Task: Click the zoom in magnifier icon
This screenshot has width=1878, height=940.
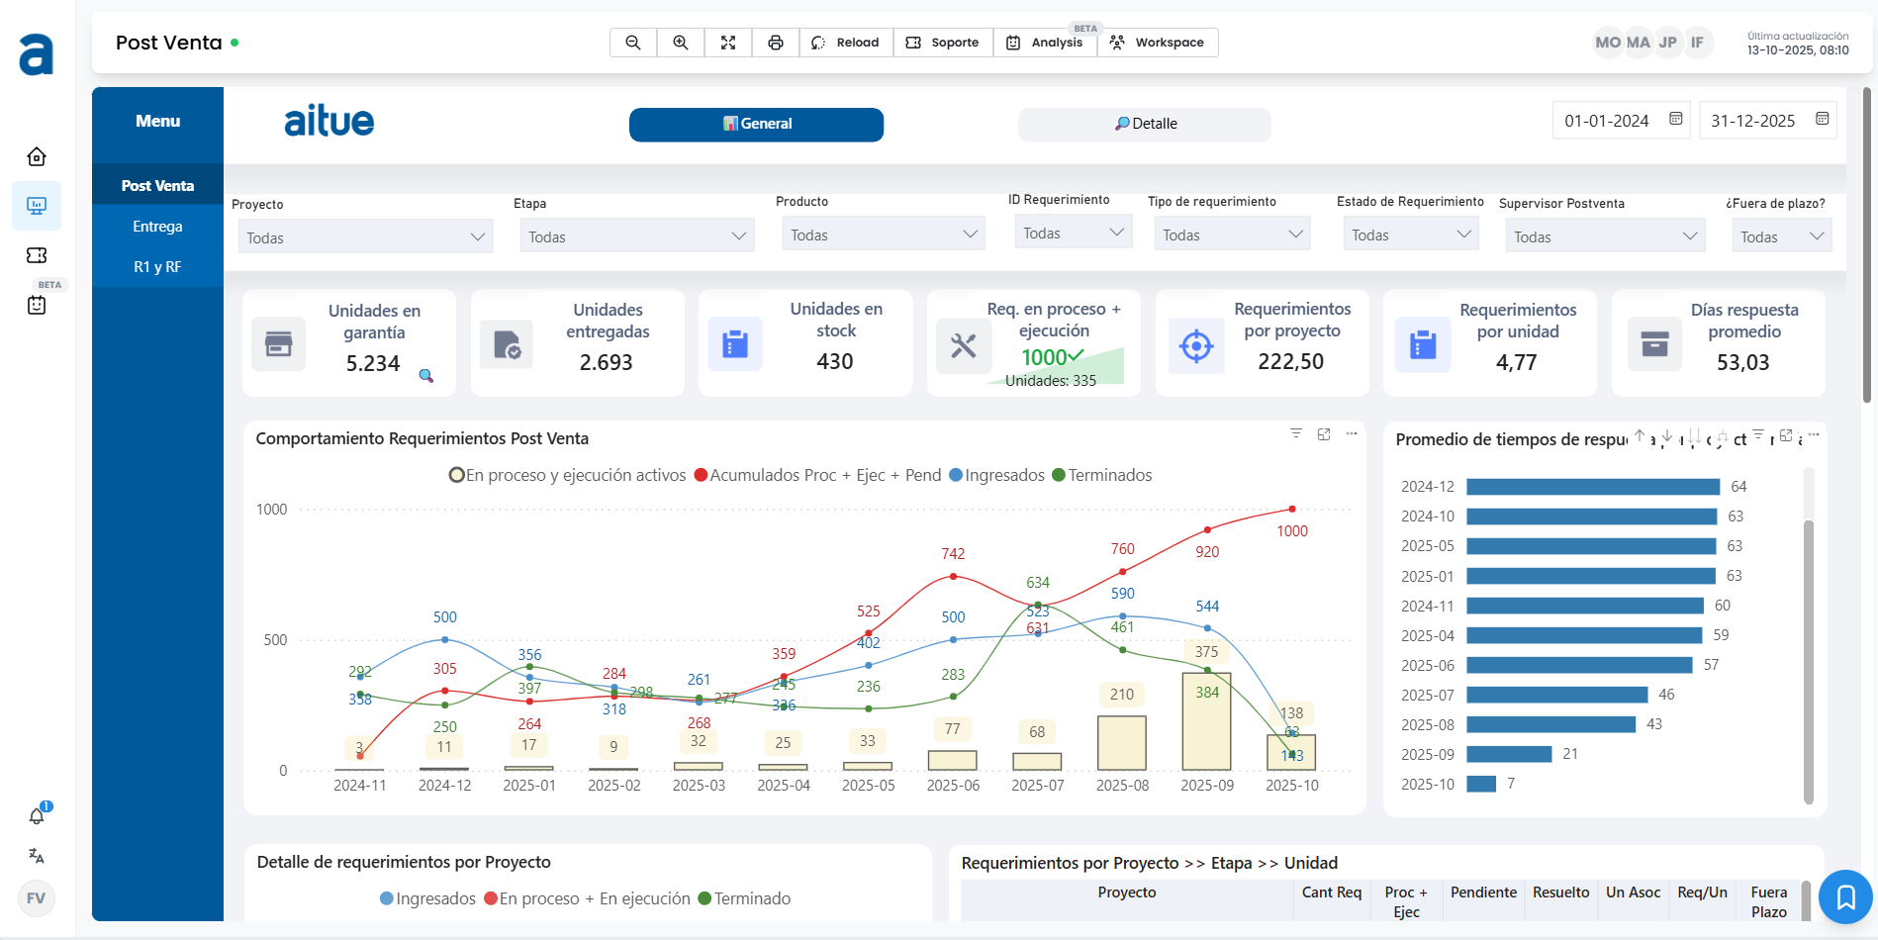Action: tap(681, 43)
